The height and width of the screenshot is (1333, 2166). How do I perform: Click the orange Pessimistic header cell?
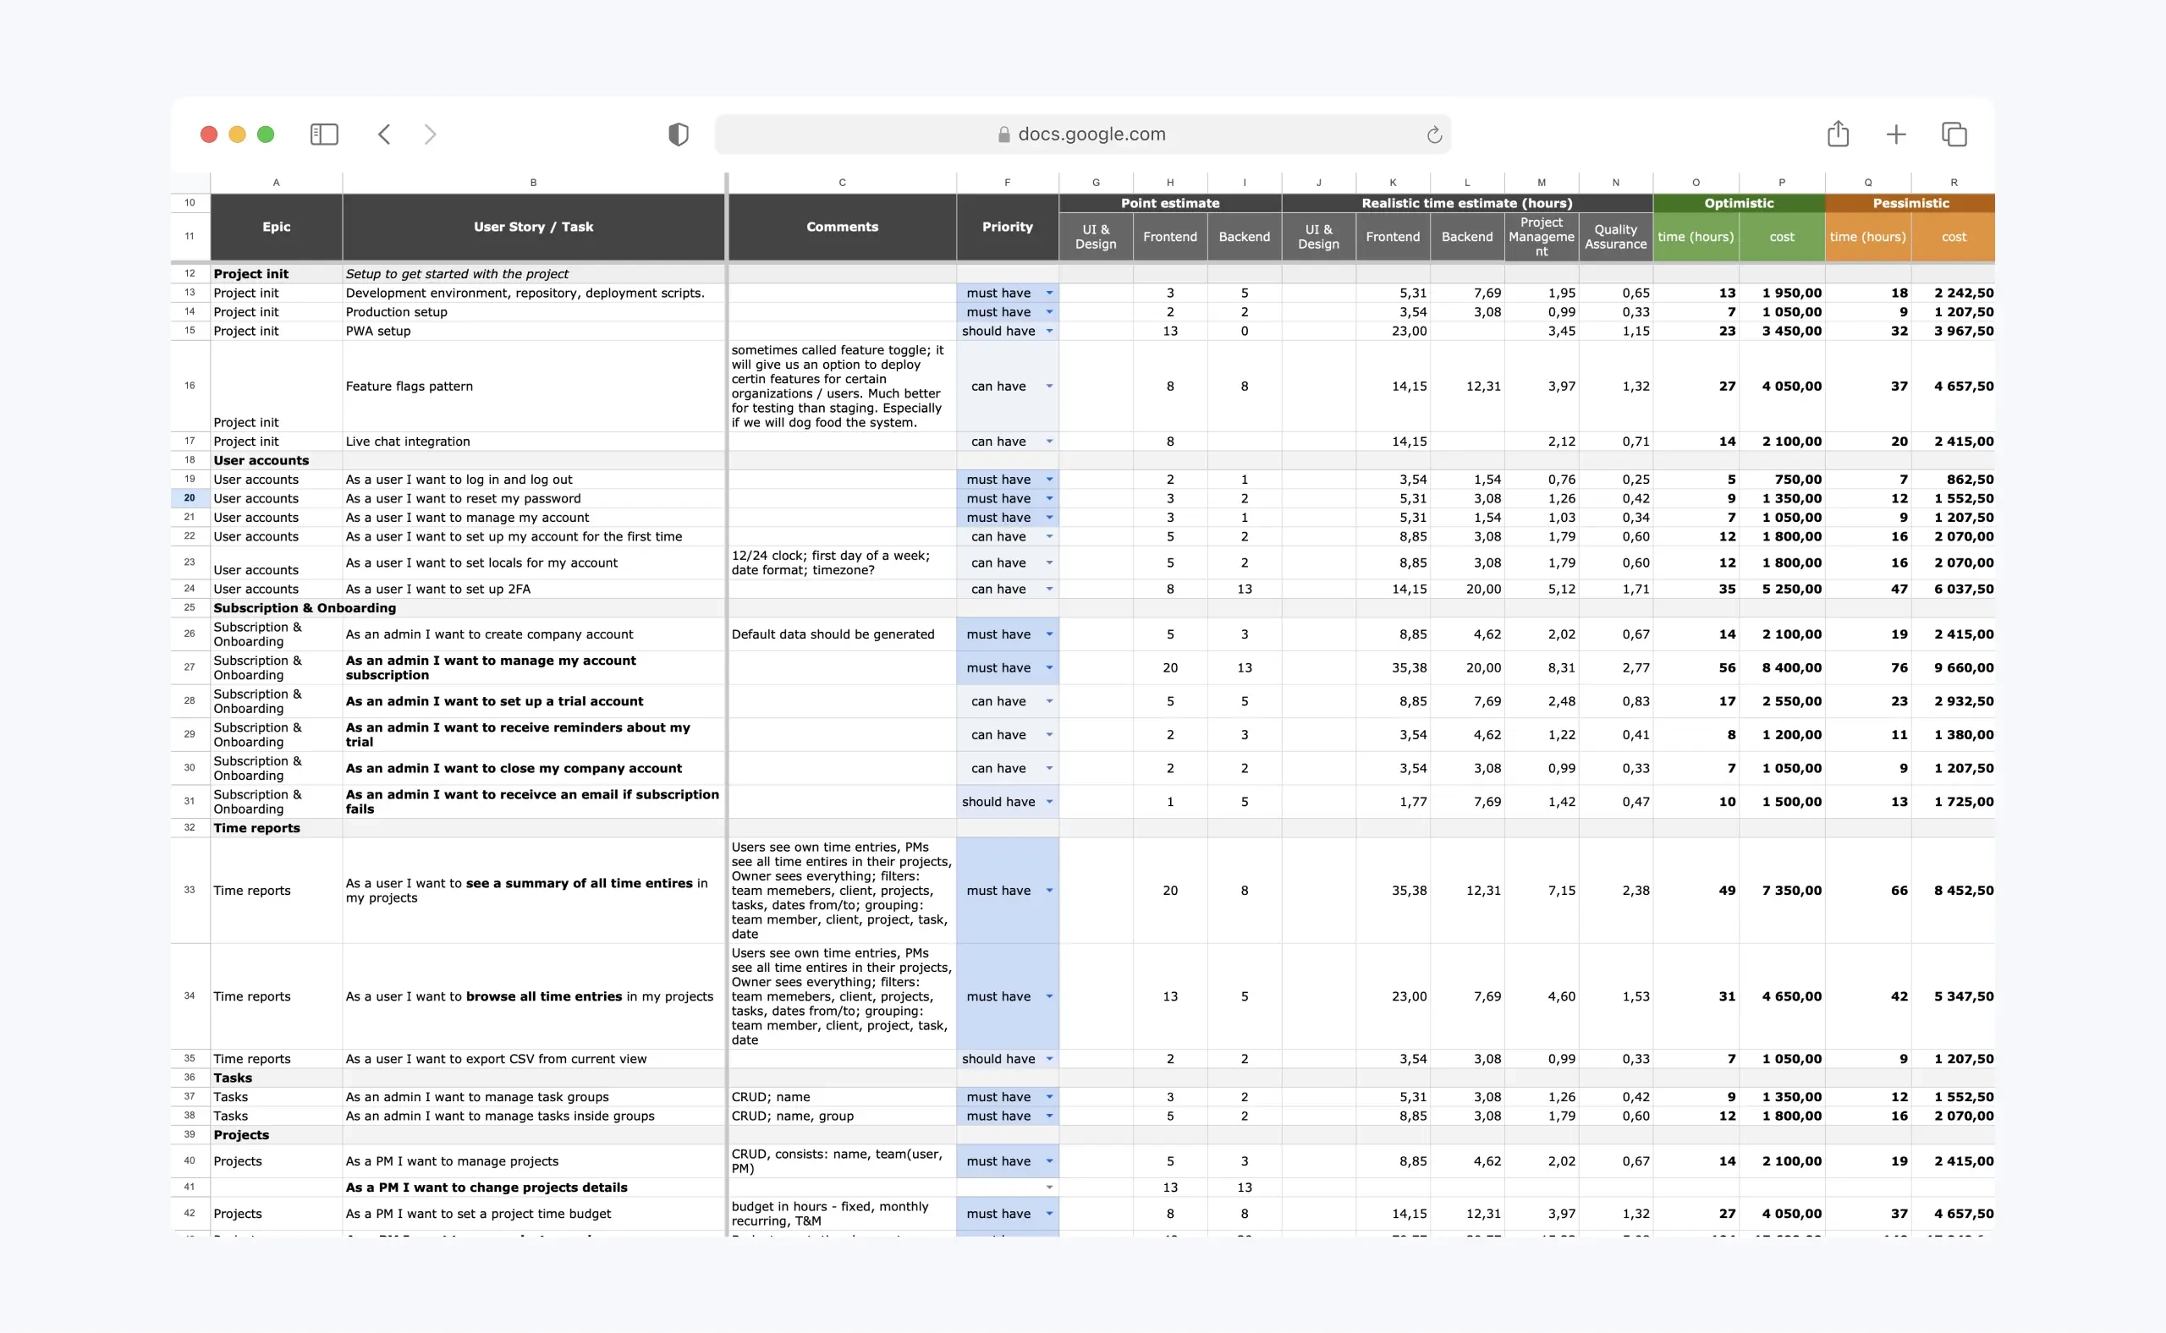coord(1910,203)
